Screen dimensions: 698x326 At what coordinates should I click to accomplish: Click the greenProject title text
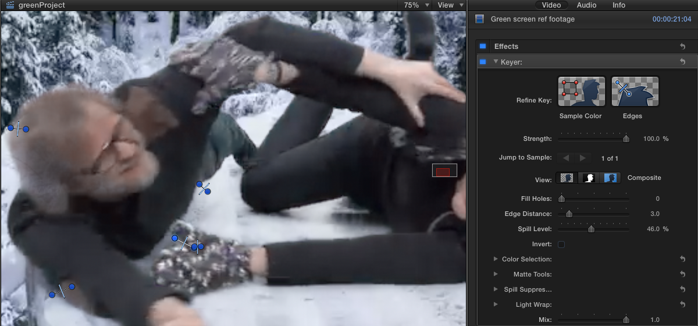coord(42,5)
